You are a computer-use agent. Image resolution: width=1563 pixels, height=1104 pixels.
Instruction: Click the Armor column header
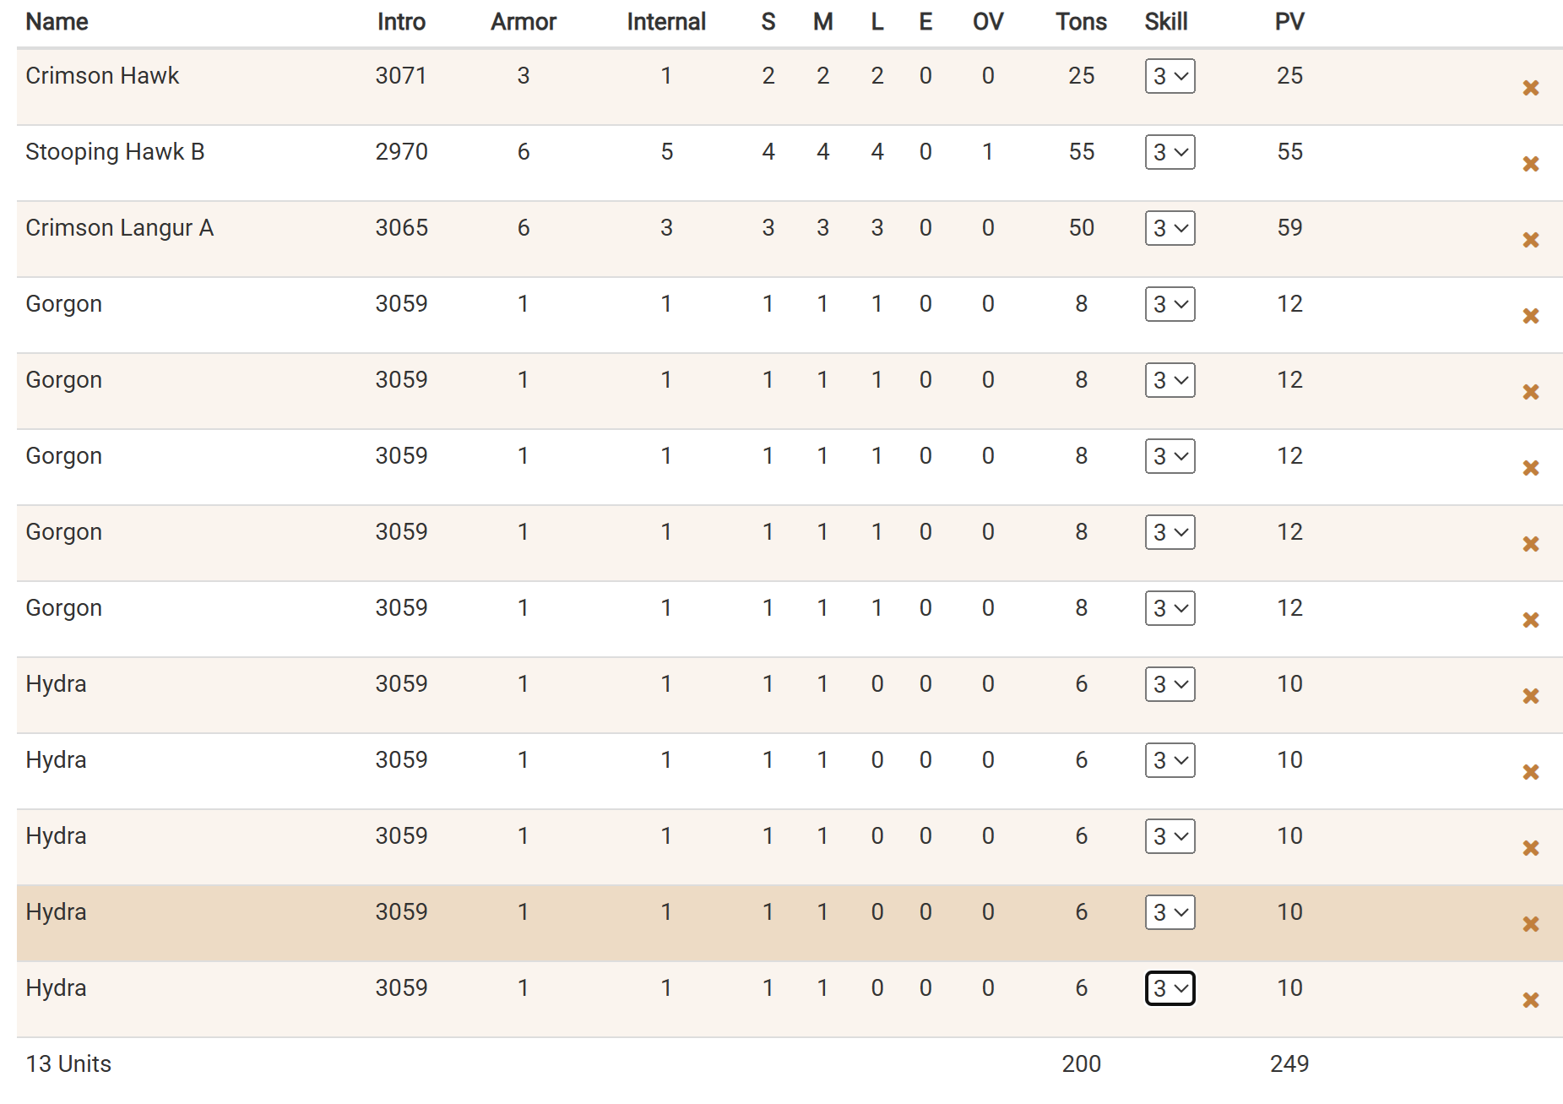[524, 22]
